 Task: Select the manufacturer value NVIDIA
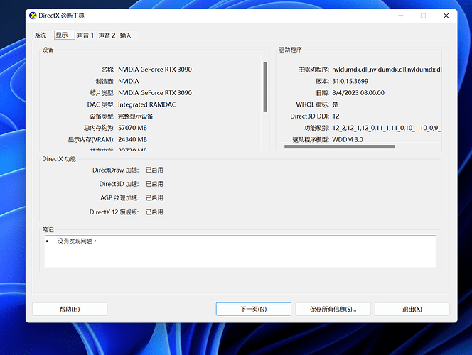coord(128,81)
